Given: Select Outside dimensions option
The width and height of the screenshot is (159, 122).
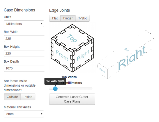Looking at the screenshot, I should (12, 97).
